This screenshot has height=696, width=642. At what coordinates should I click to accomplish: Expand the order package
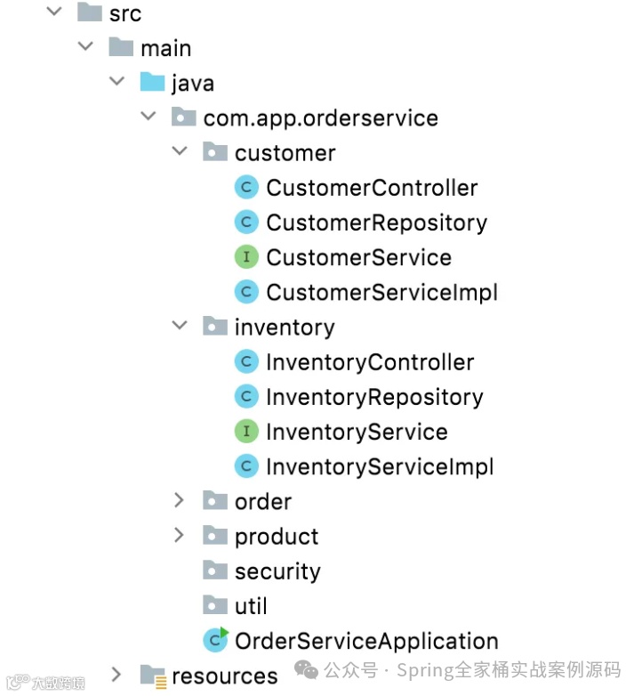coord(180,501)
